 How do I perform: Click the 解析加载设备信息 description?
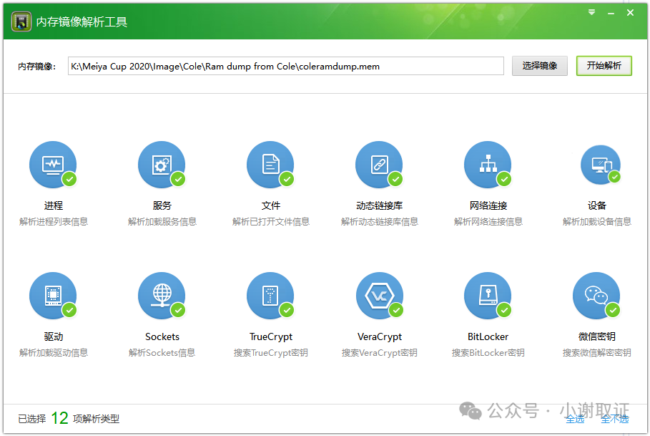point(596,221)
